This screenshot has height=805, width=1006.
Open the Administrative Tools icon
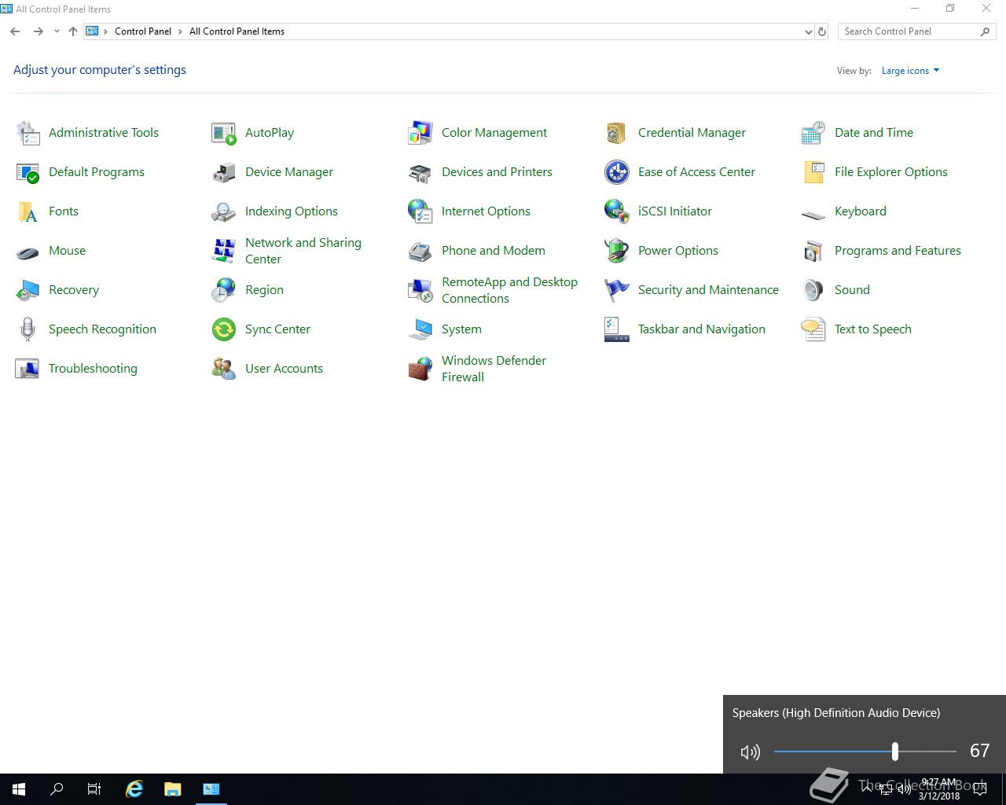click(28, 133)
